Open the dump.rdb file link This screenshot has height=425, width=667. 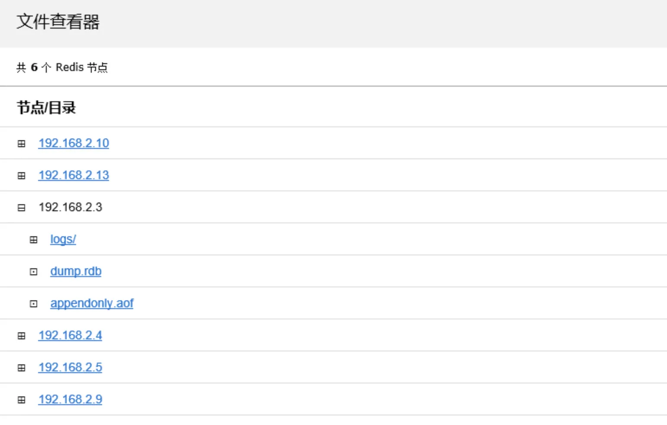[x=76, y=271]
